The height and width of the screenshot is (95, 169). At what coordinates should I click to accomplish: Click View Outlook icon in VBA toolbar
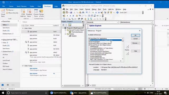(64, 12)
